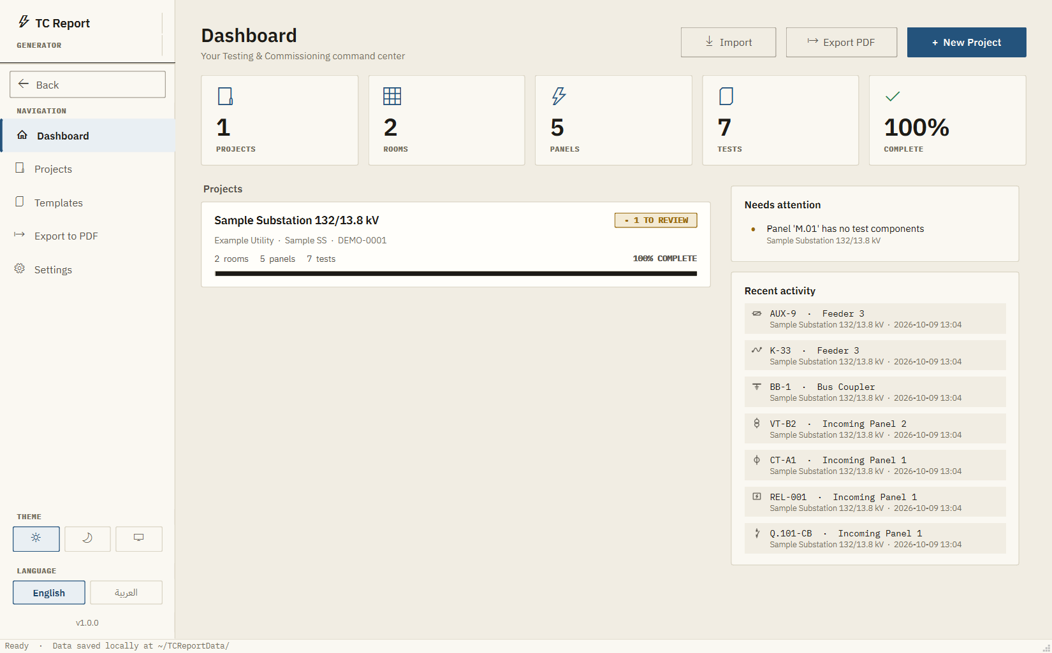
Task: Switch to the dark theme (moon)
Action: (87, 538)
